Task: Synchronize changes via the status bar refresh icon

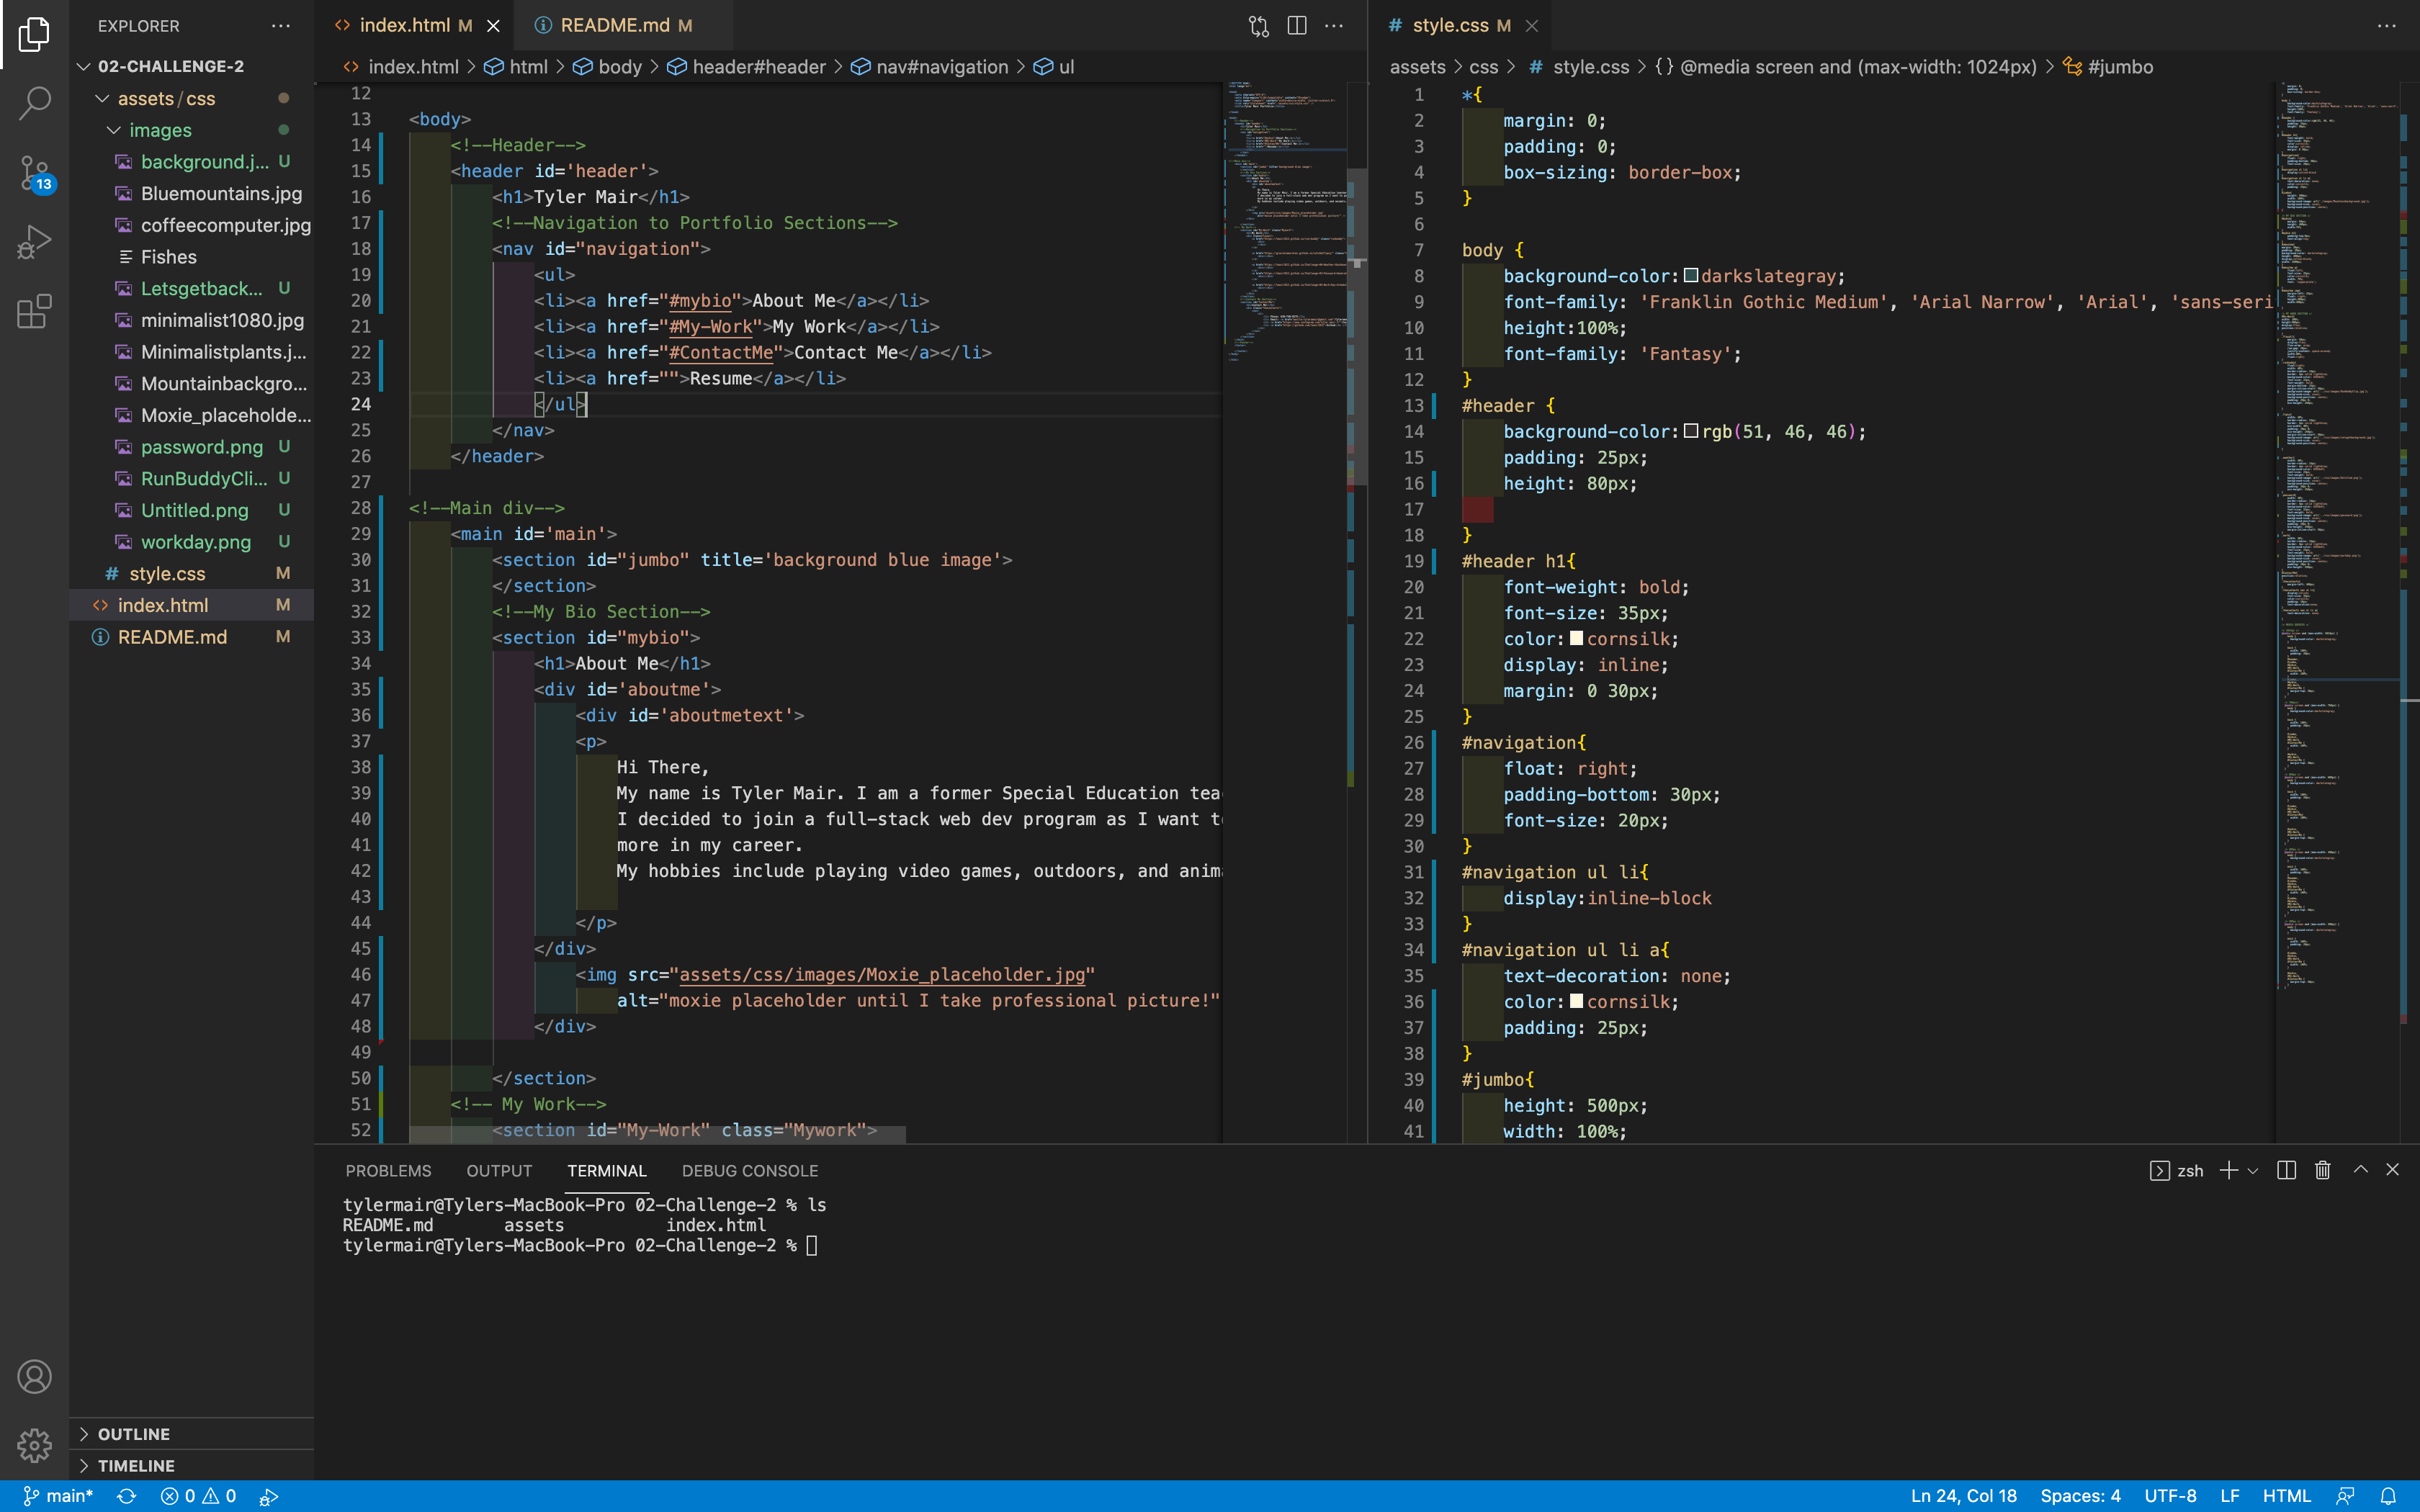Action: (x=127, y=1495)
